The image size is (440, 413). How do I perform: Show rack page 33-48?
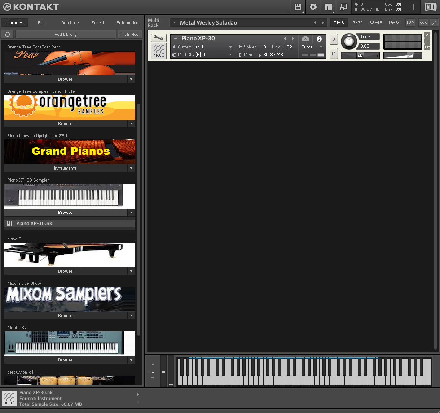376,23
